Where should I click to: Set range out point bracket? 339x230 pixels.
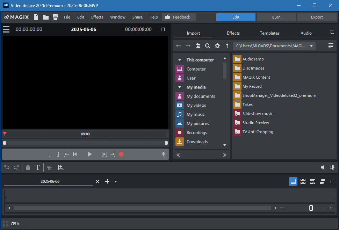[58, 154]
